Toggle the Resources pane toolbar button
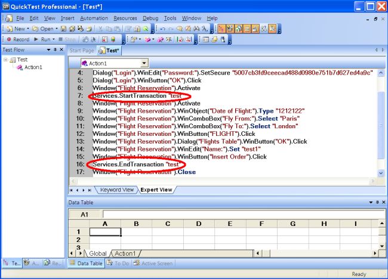 pyautogui.click(x=239, y=29)
